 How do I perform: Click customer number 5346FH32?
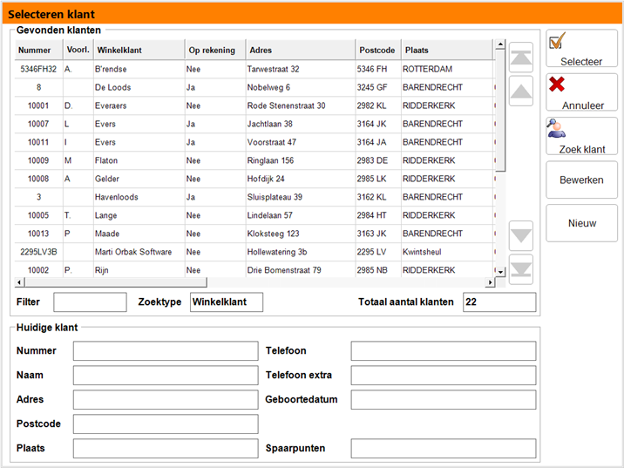pos(38,69)
